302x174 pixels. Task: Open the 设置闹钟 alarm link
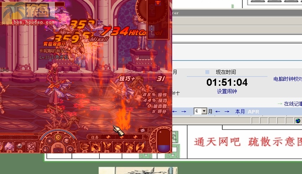click(227, 91)
